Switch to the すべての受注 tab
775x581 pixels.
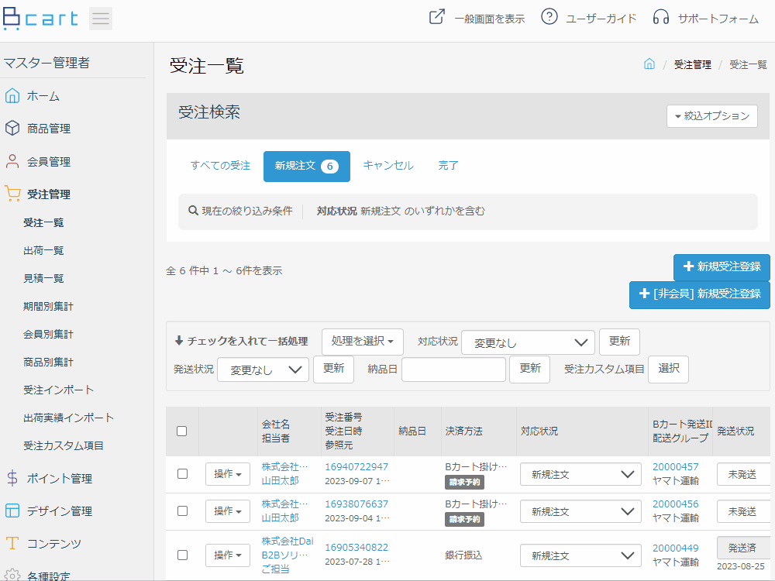220,166
